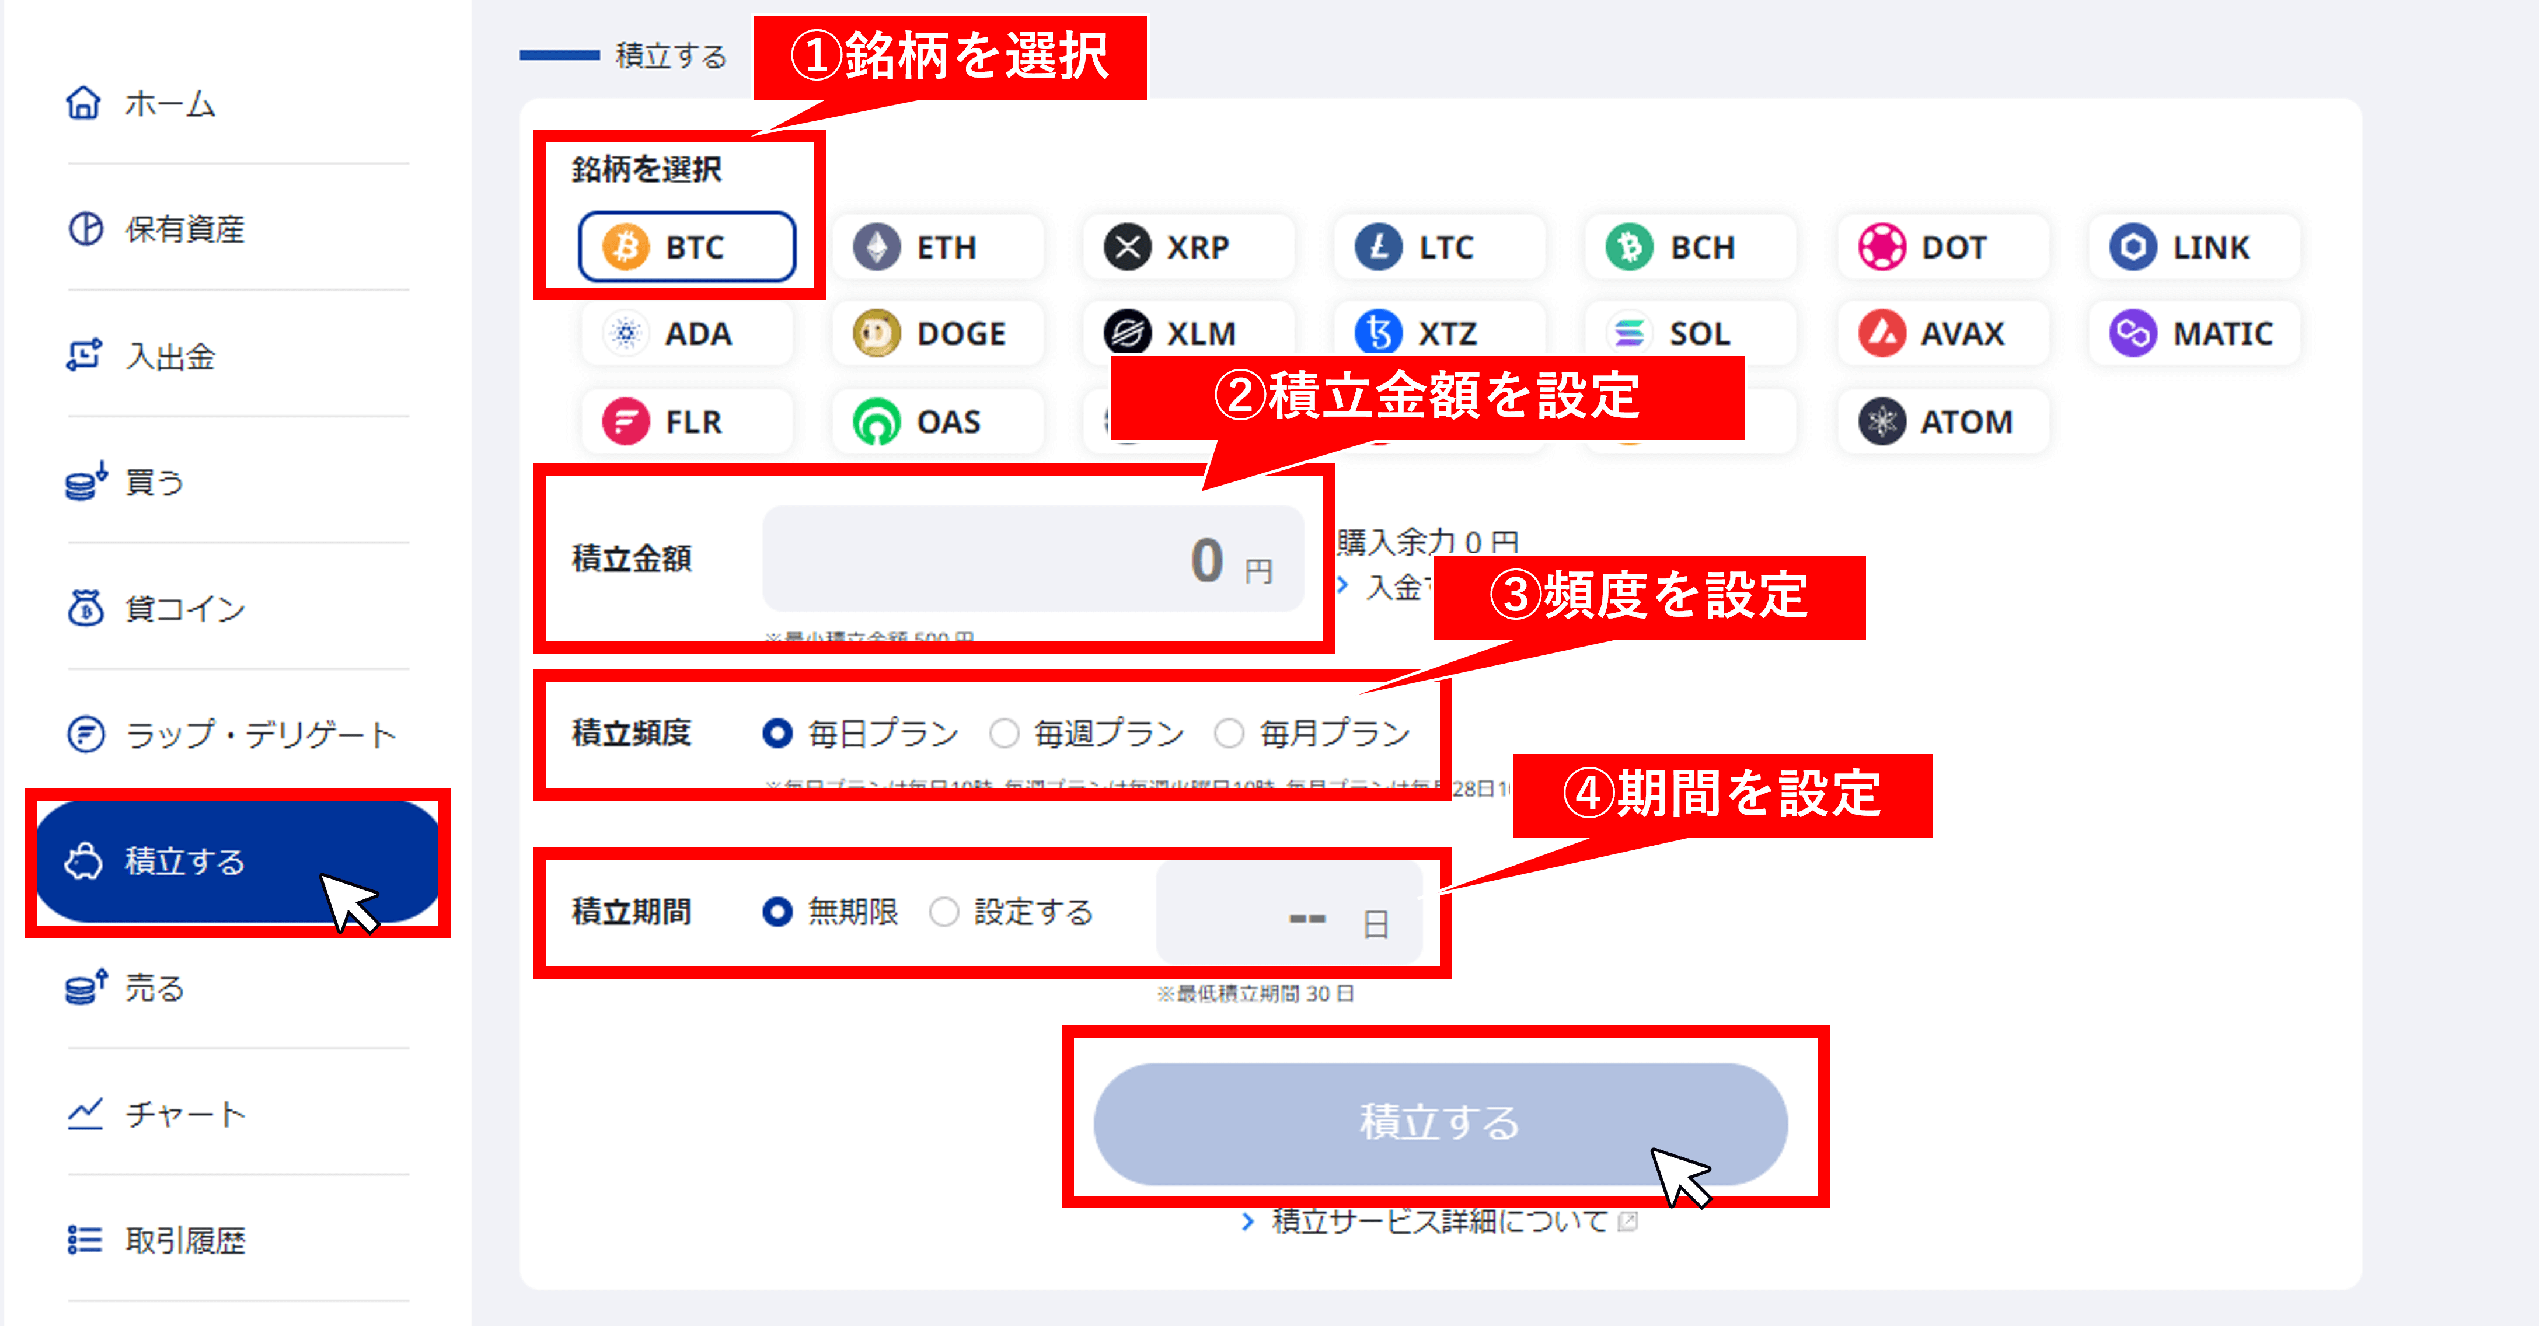Viewport: 2539px width, 1326px height.
Task: Open 積立サービス詳細について link
Action: pyautogui.click(x=1439, y=1222)
